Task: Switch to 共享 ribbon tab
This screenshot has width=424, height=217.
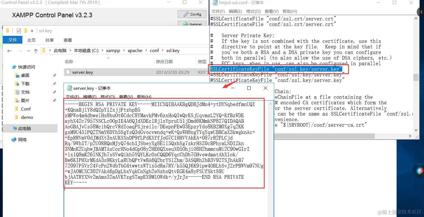Action: tap(50, 40)
